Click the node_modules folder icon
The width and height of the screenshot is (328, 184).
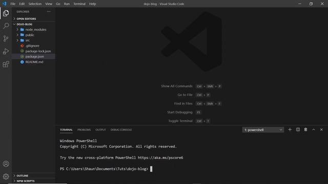(22, 30)
